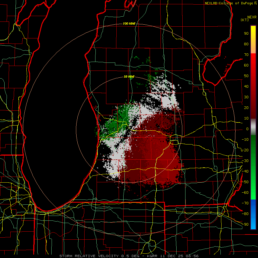
Task: Select the -90 scale value
Action: pyautogui.click(x=245, y=224)
